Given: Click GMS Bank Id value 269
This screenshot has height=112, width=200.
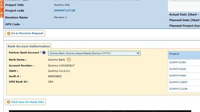Looking at the screenshot, I should tap(51, 82).
